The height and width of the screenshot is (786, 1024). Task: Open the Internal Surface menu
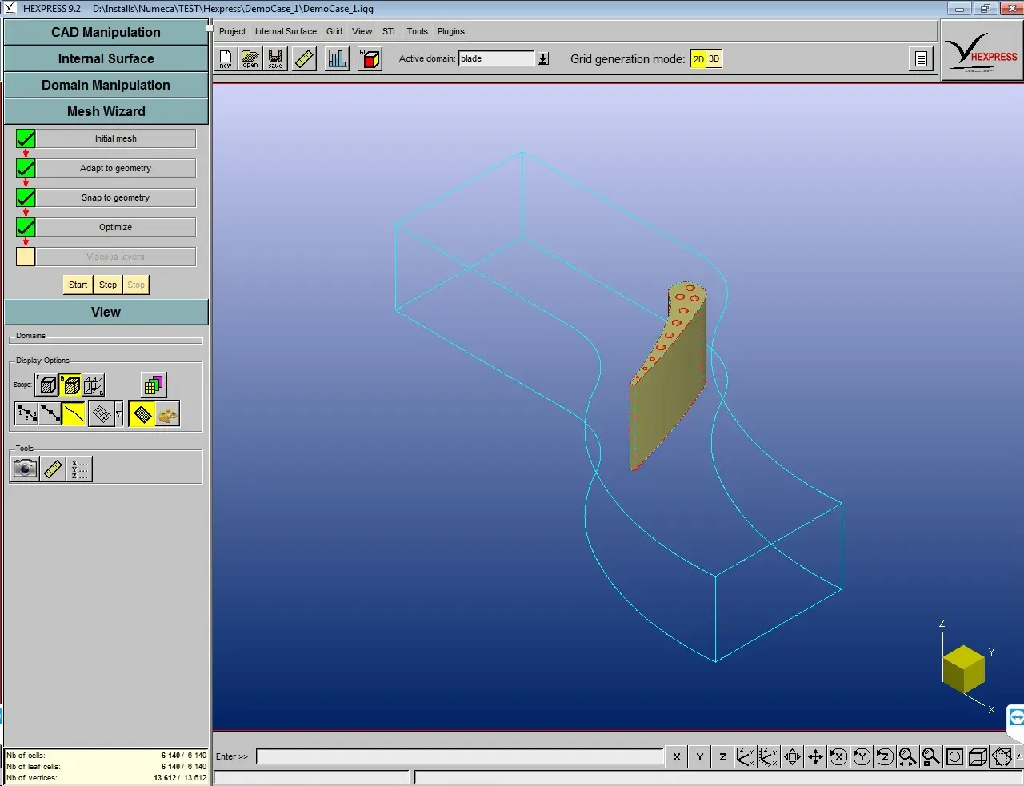286,32
